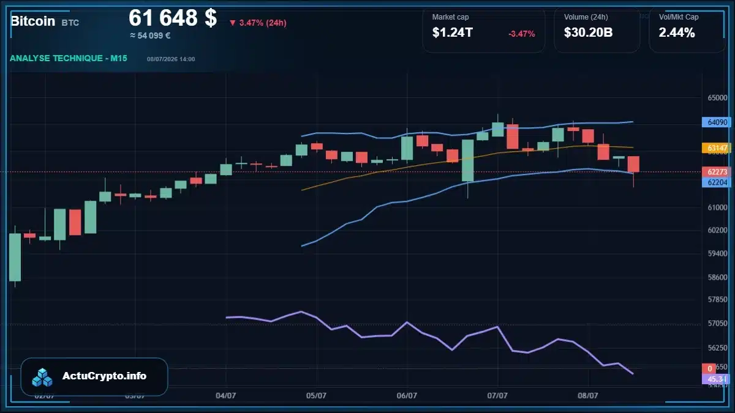Click the orange 63147 moving average tag
The image size is (735, 413).
pos(716,148)
